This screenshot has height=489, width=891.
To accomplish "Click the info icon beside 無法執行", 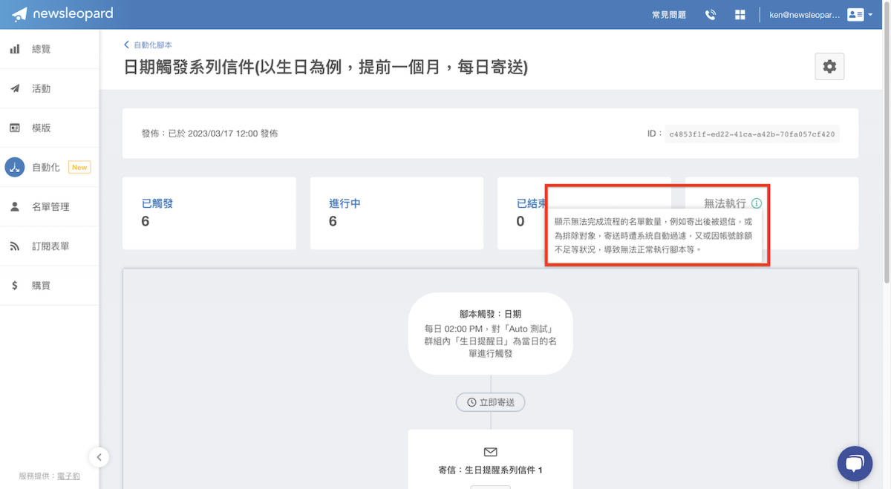I will 756,202.
